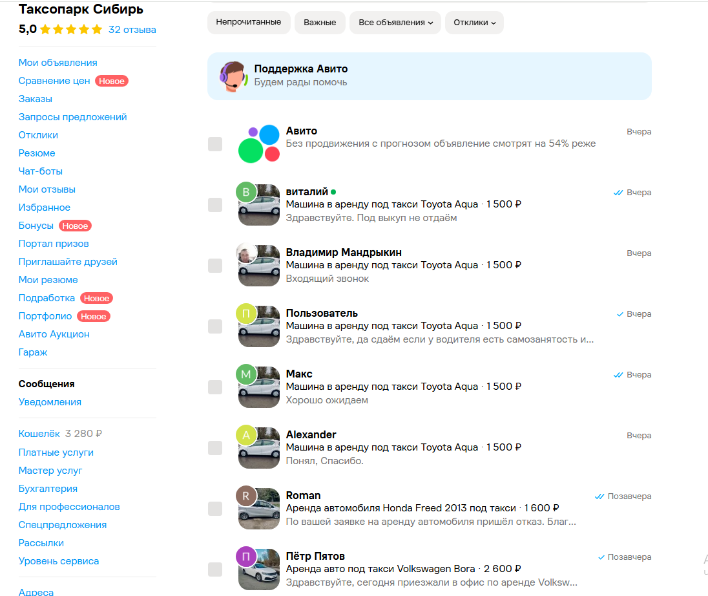This screenshot has height=596, width=708.
Task: Select Пётр Пятов's chat checkbox
Action: tap(215, 569)
